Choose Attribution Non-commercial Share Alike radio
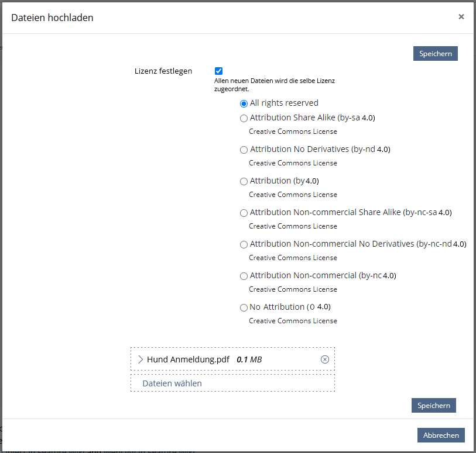 coord(244,213)
